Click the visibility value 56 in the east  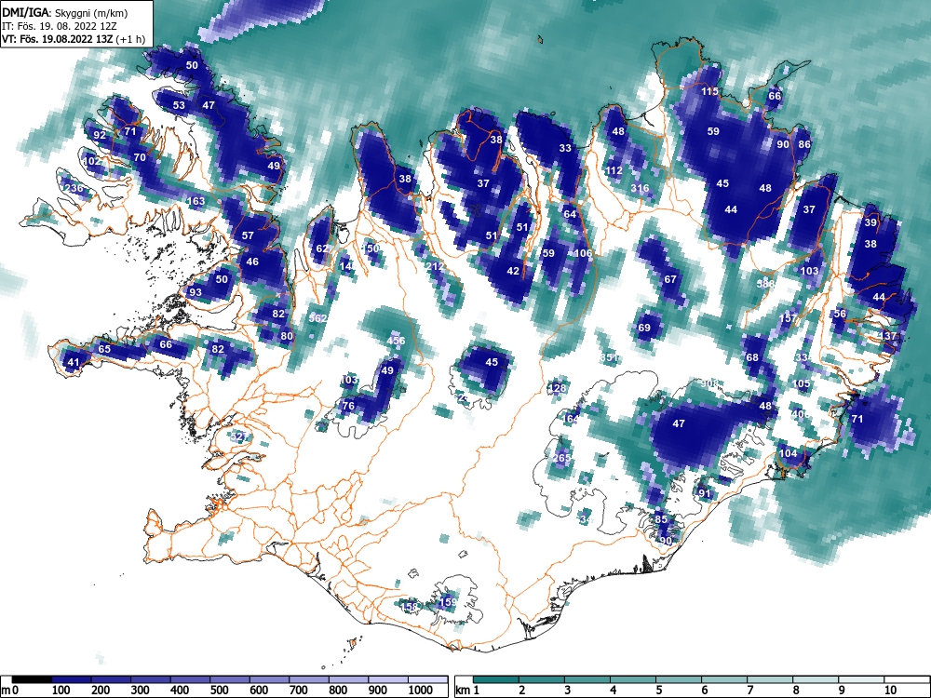pos(840,314)
